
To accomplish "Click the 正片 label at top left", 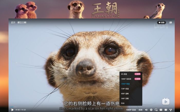I will [13, 22].
